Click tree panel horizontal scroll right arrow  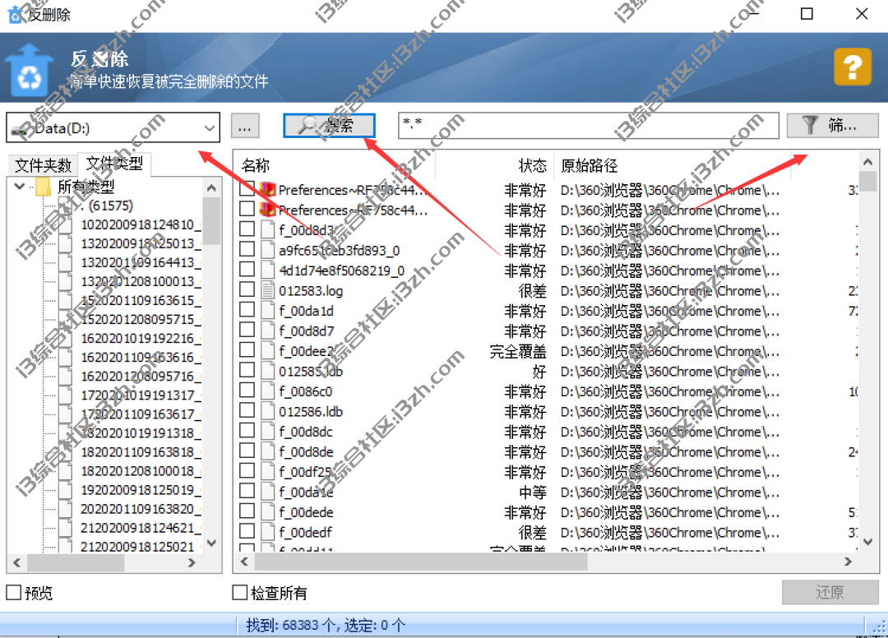[x=192, y=562]
